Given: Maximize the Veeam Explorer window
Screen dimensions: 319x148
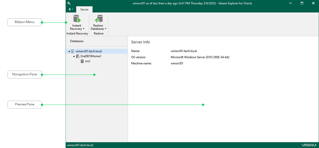Looking at the screenshot, I should tap(302, 3).
